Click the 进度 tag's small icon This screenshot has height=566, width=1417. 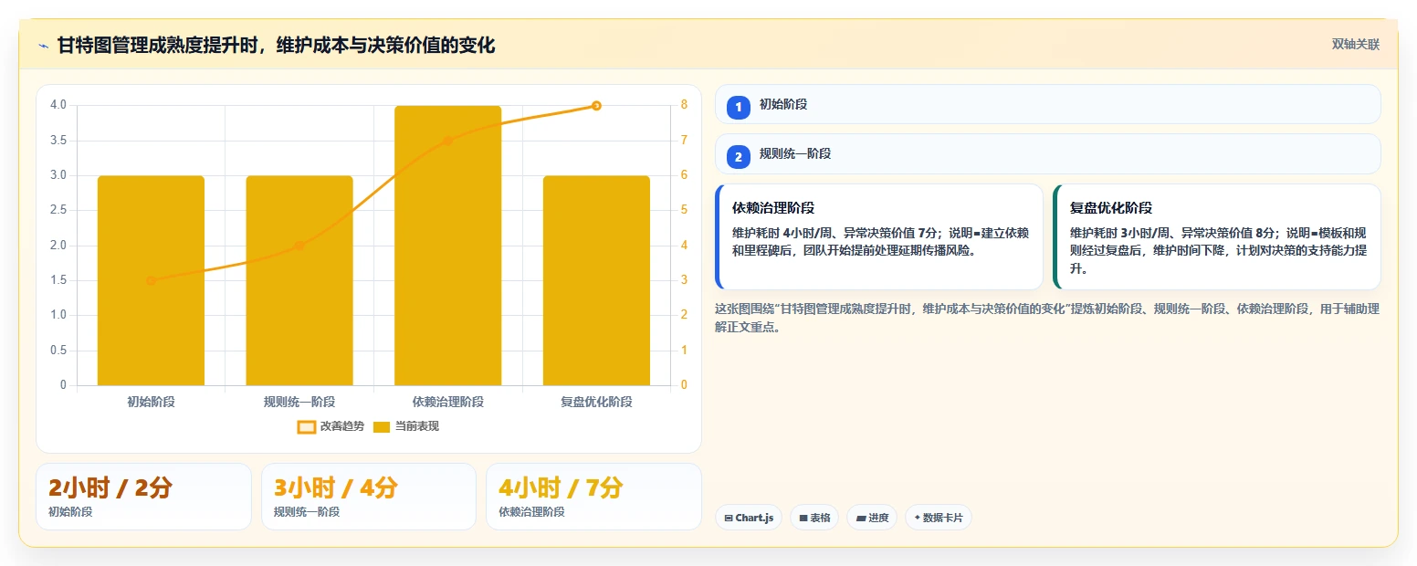pos(861,518)
